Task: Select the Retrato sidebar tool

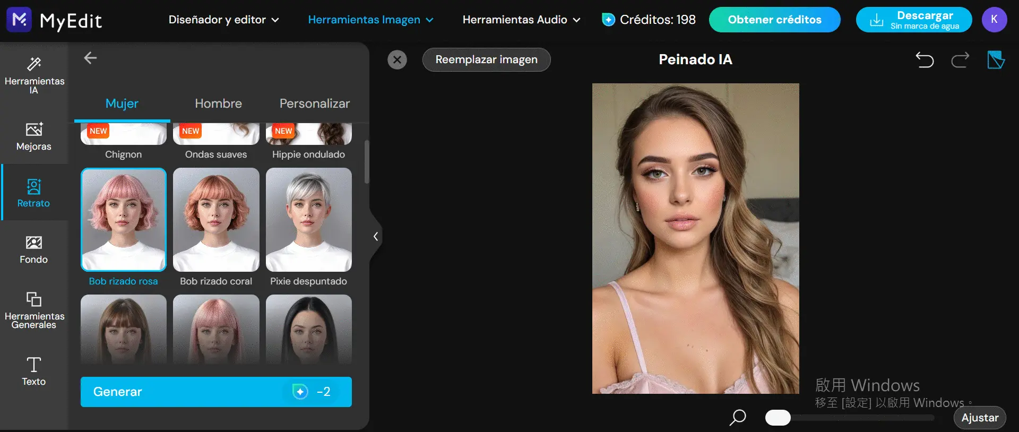Action: [34, 193]
